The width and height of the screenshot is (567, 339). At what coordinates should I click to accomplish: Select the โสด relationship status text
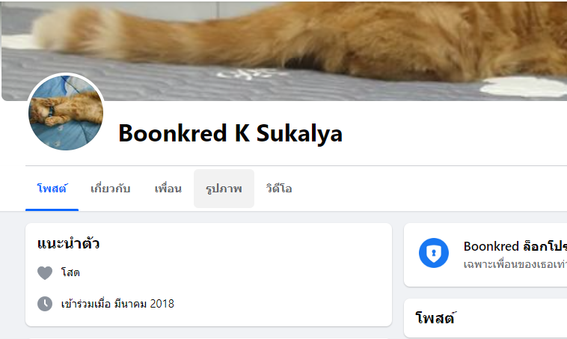click(x=70, y=272)
